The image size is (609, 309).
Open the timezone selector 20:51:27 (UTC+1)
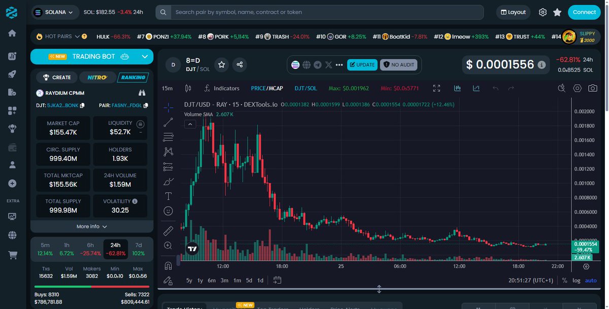coord(531,280)
